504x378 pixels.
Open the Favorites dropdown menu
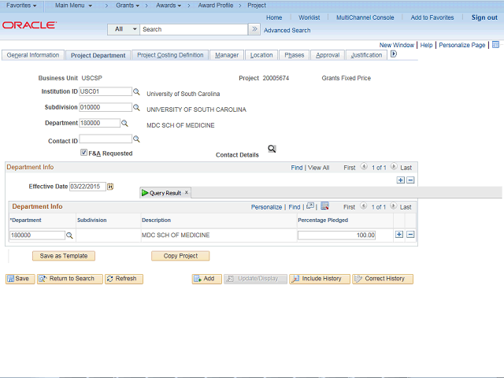point(21,6)
